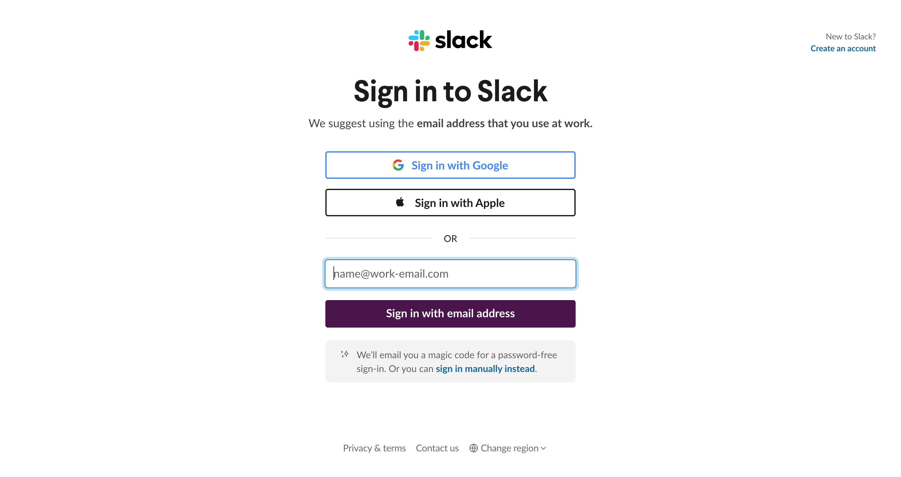Click the New to Slack? text

[x=851, y=36]
